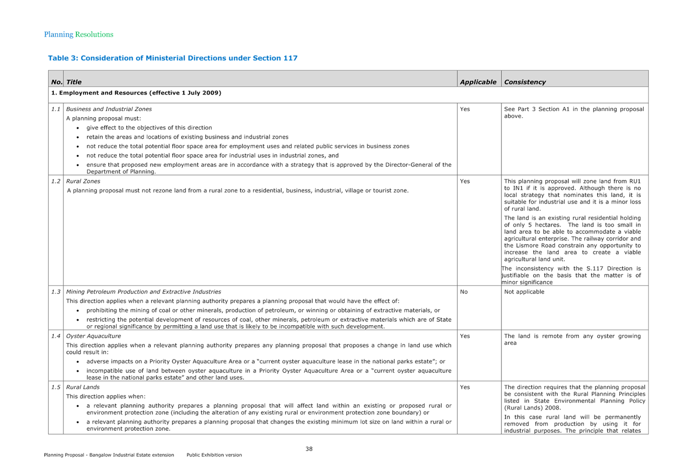The image size is (674, 476).
Task: Click the 'Oyster Aquaculture' title
Action: (x=95, y=336)
